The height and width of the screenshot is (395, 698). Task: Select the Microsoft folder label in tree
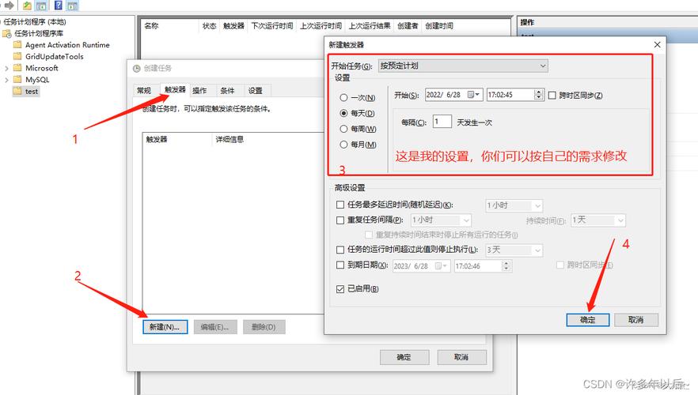pos(42,68)
